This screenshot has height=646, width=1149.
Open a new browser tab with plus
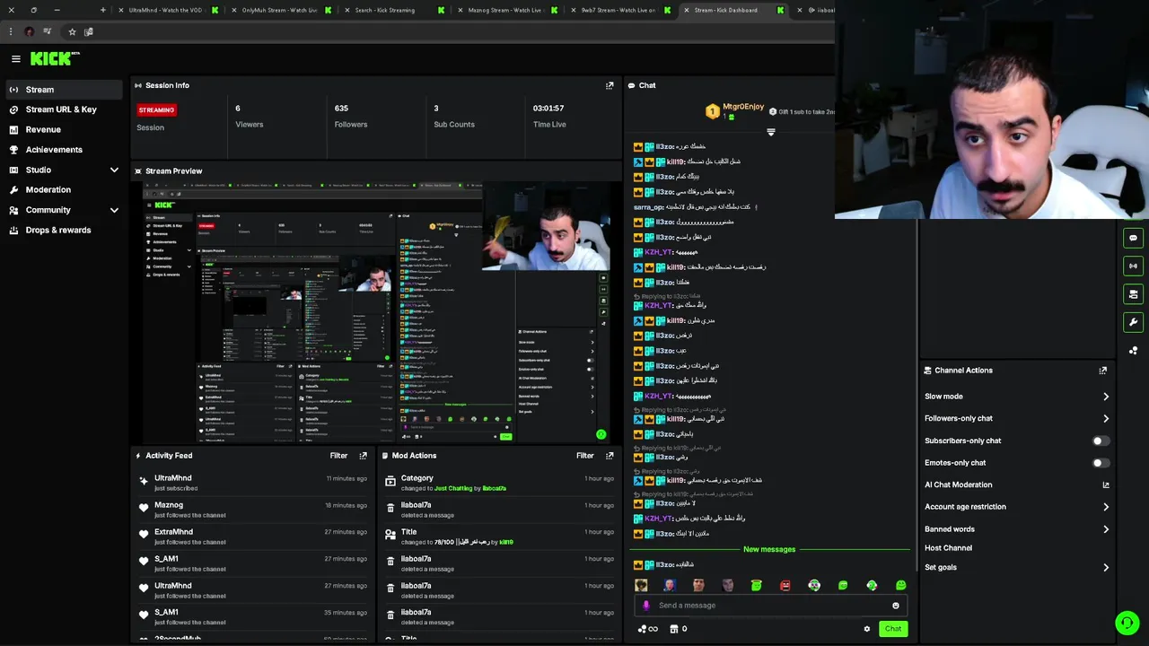(103, 10)
